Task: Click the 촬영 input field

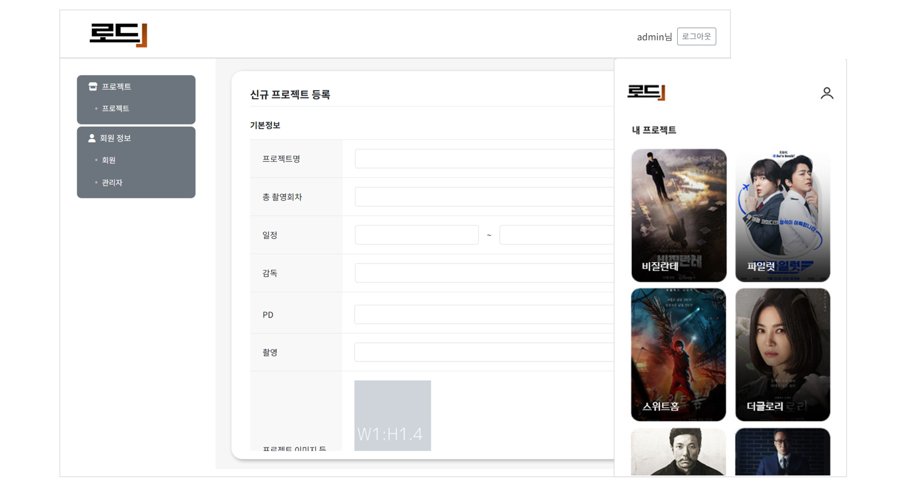Action: [484, 352]
